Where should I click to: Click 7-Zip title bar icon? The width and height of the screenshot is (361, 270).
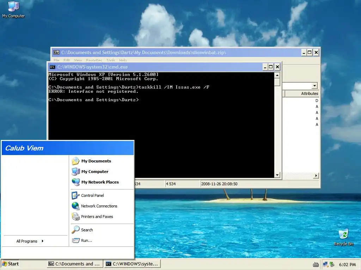point(56,53)
